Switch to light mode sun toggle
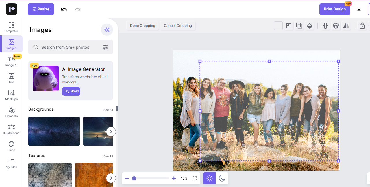370x187 pixels. click(x=210, y=178)
